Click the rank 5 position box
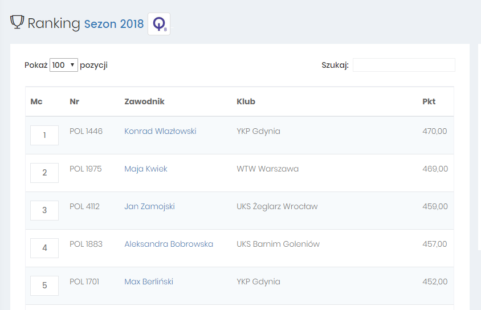The image size is (481, 310). [x=44, y=285]
